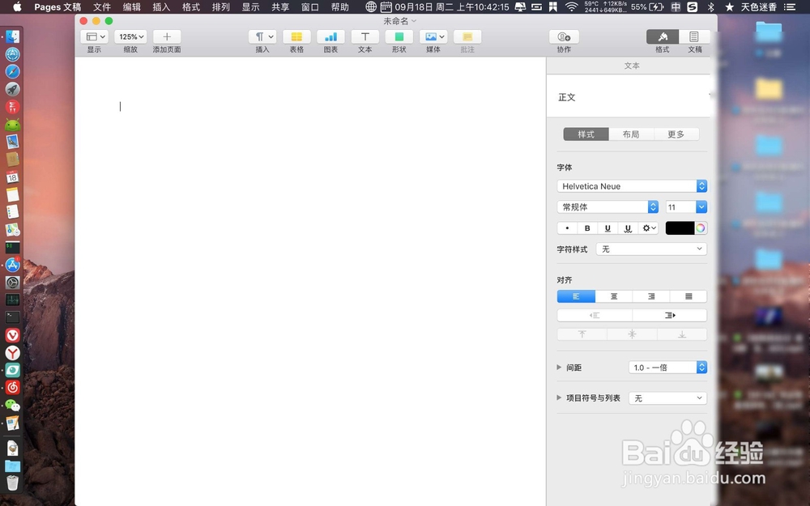Open the 图表 chart insertion icon

(330, 36)
